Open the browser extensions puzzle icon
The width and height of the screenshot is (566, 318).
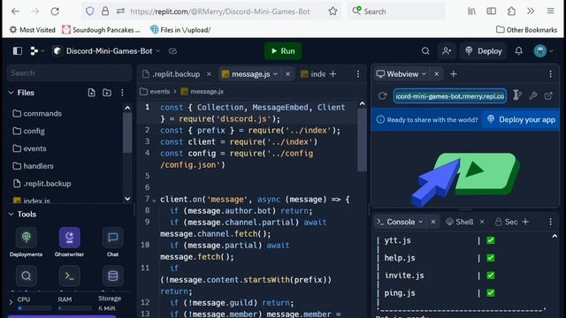click(511, 11)
